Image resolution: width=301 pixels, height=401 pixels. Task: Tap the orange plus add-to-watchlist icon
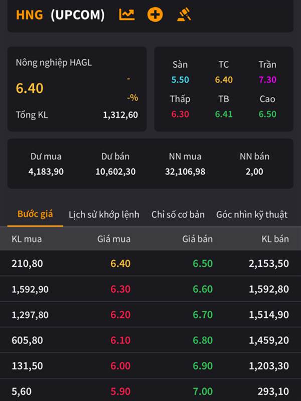coord(155,15)
